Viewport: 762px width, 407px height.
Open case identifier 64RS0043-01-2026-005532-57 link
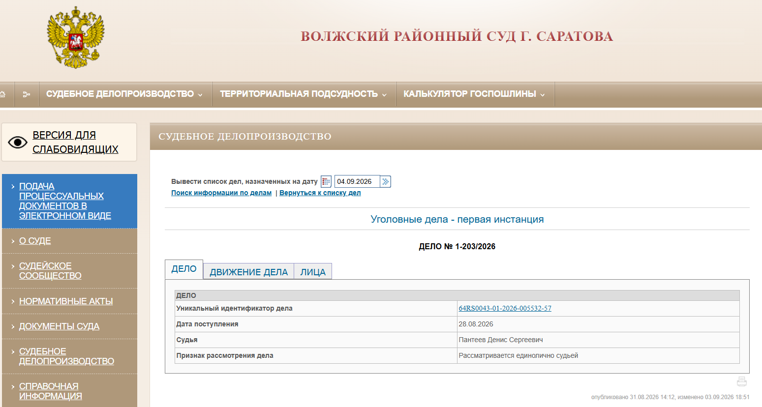(x=505, y=308)
